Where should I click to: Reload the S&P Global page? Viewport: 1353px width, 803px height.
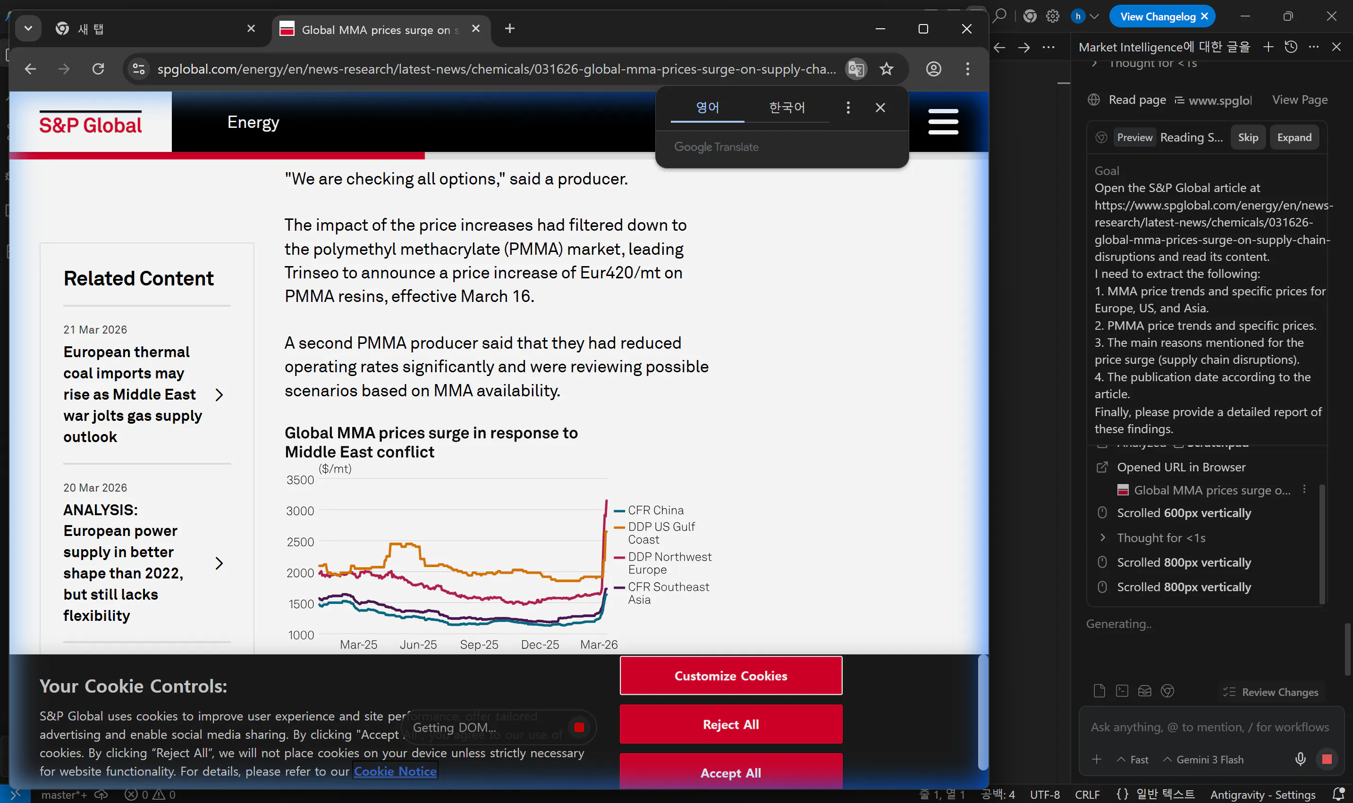pyautogui.click(x=98, y=69)
